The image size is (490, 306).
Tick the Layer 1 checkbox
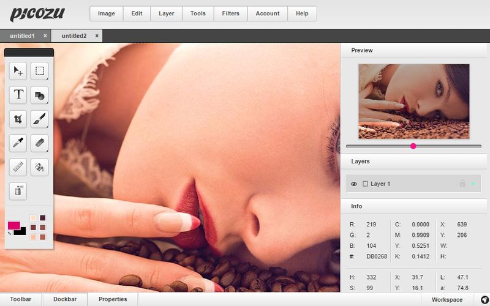coord(365,184)
